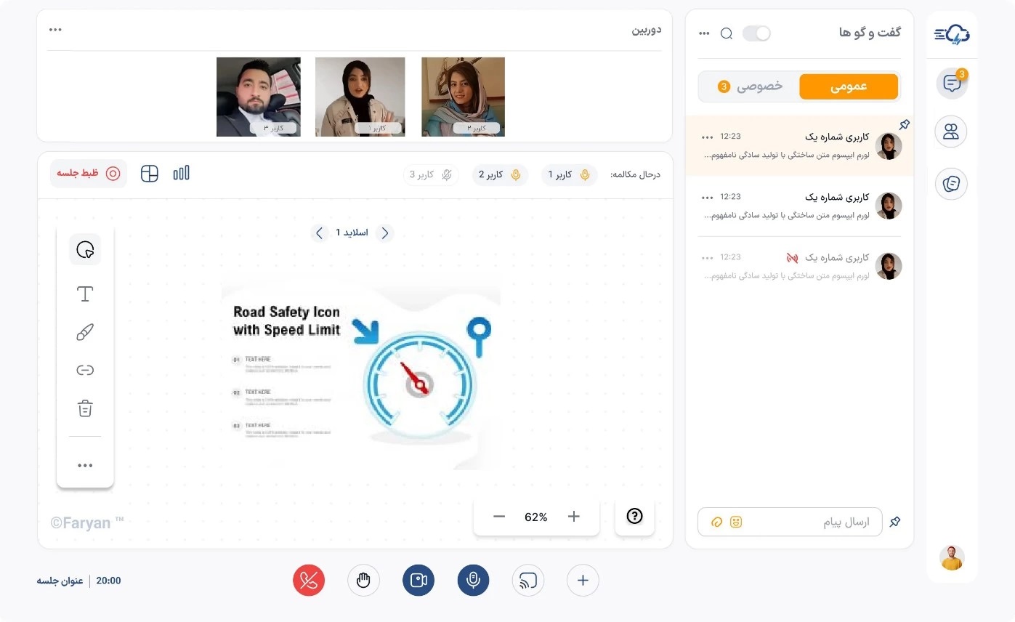Start screen casting from the bottom bar
The image size is (1015, 622).
pyautogui.click(x=527, y=580)
